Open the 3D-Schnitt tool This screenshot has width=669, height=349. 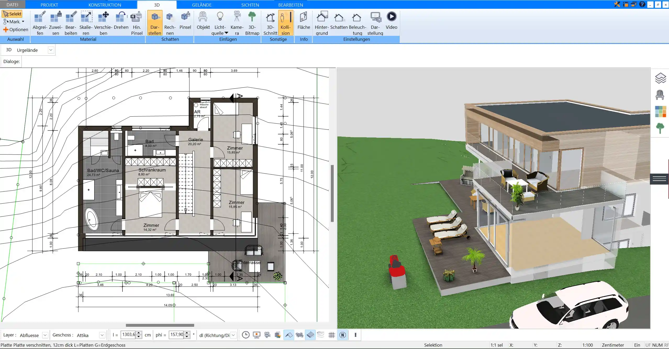[x=270, y=23]
